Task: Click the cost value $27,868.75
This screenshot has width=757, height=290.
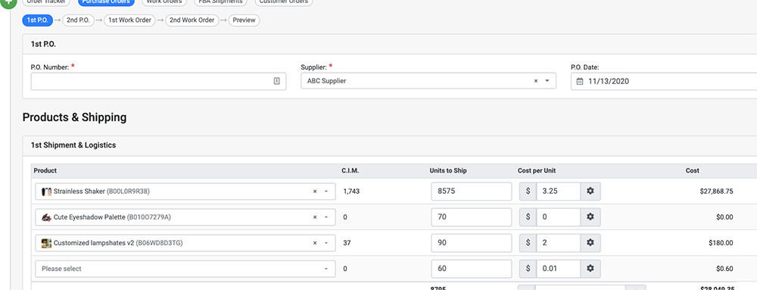Action: [716, 191]
